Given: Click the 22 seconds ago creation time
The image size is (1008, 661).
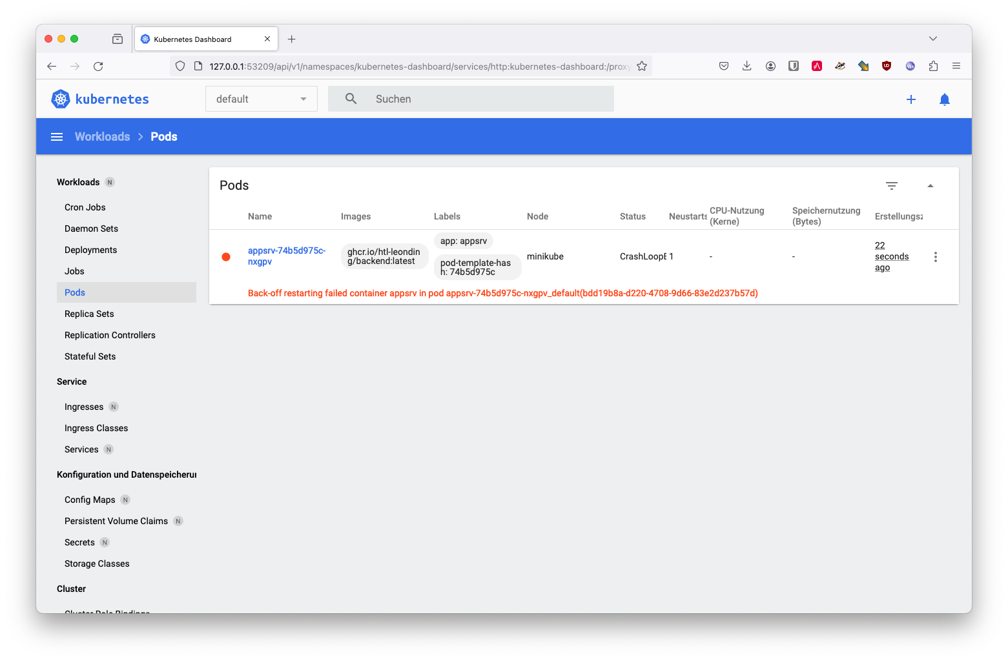Looking at the screenshot, I should [x=892, y=256].
